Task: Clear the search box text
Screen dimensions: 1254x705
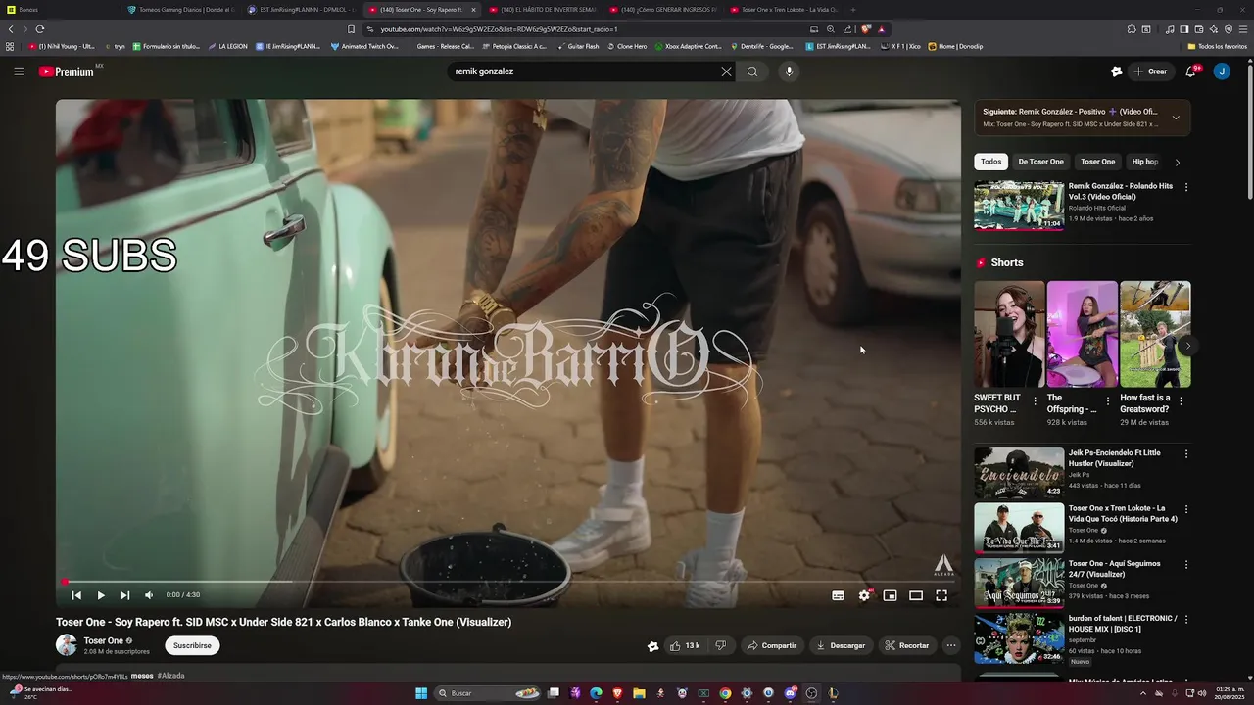Action: pyautogui.click(x=726, y=71)
